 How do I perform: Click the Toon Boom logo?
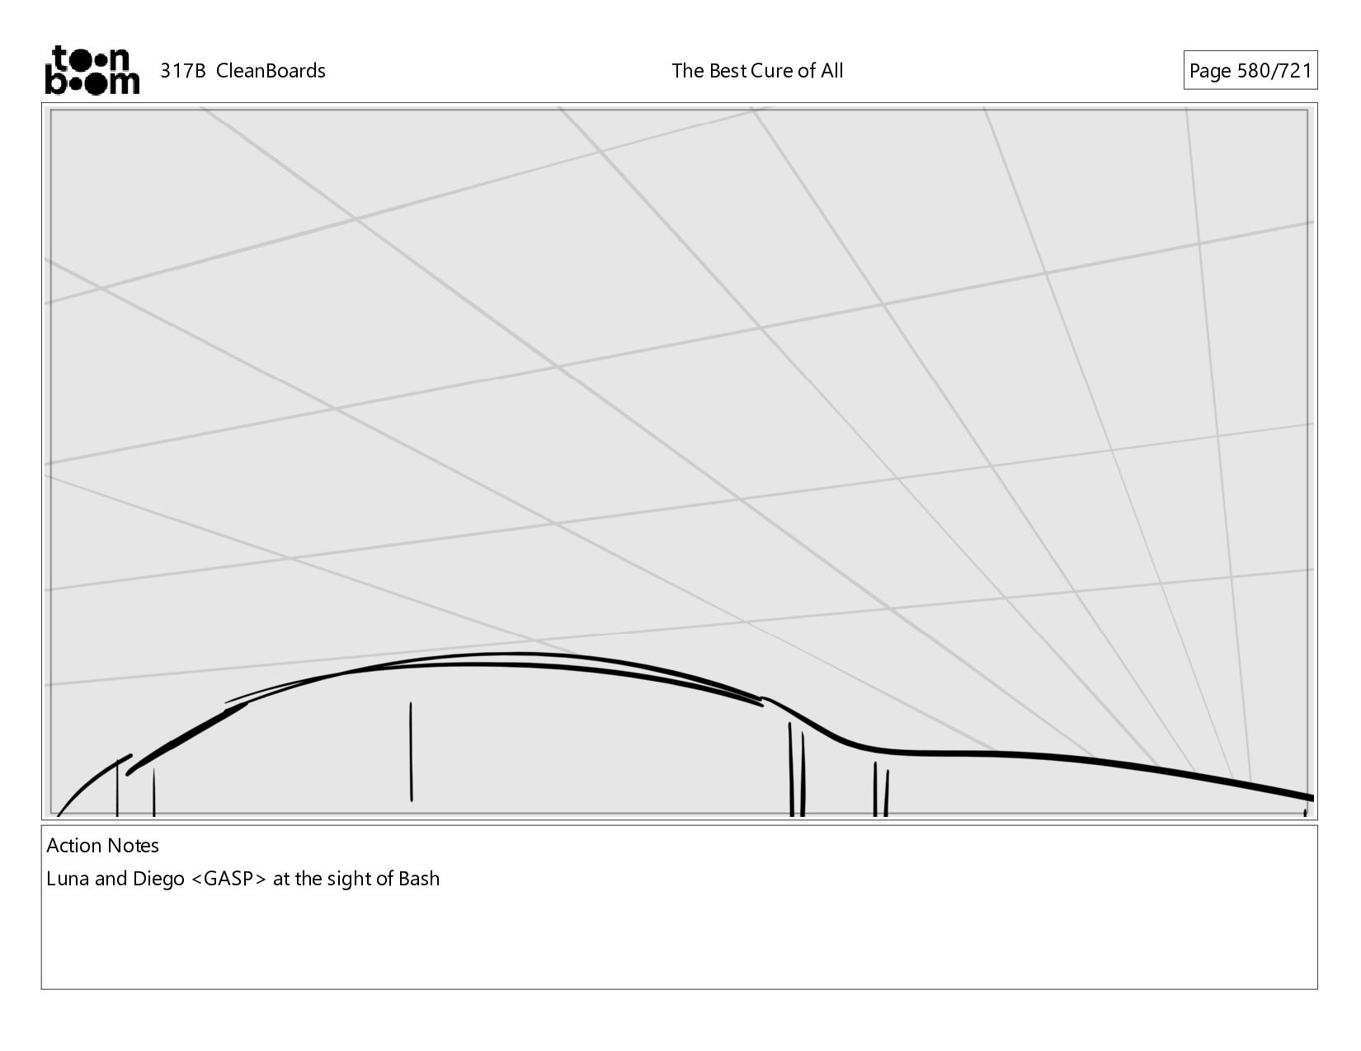click(92, 70)
